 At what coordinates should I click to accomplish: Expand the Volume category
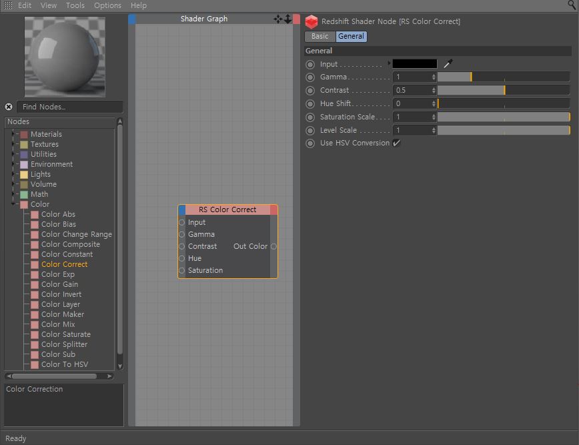point(13,183)
